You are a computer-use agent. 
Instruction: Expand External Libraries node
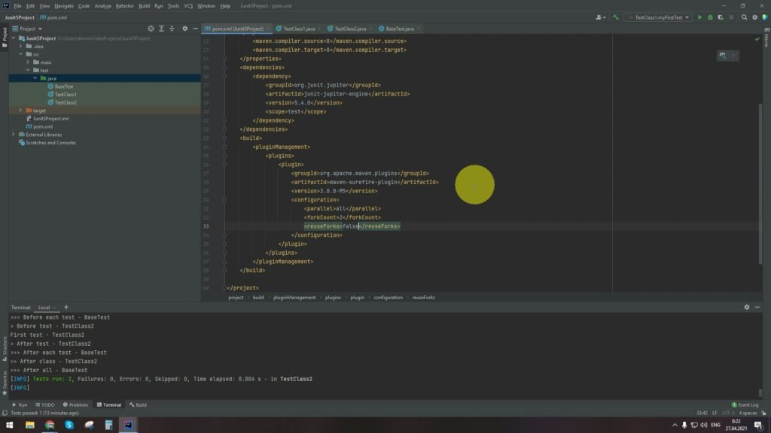14,135
